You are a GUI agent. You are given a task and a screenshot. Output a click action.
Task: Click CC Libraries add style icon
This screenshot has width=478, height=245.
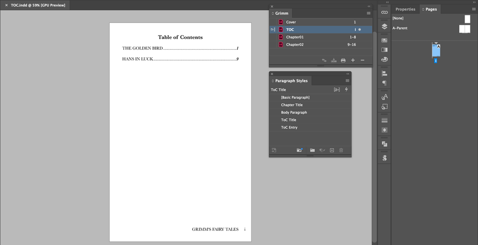tap(300, 150)
